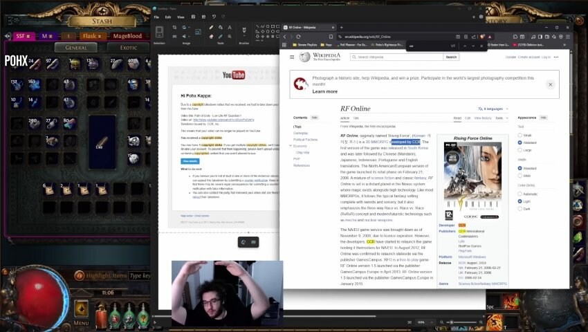Pick the Eraser tool in Paint
The image size is (588, 332).
212,36
